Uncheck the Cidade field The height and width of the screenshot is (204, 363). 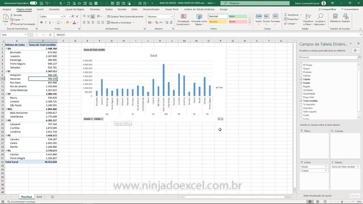coord(301,79)
